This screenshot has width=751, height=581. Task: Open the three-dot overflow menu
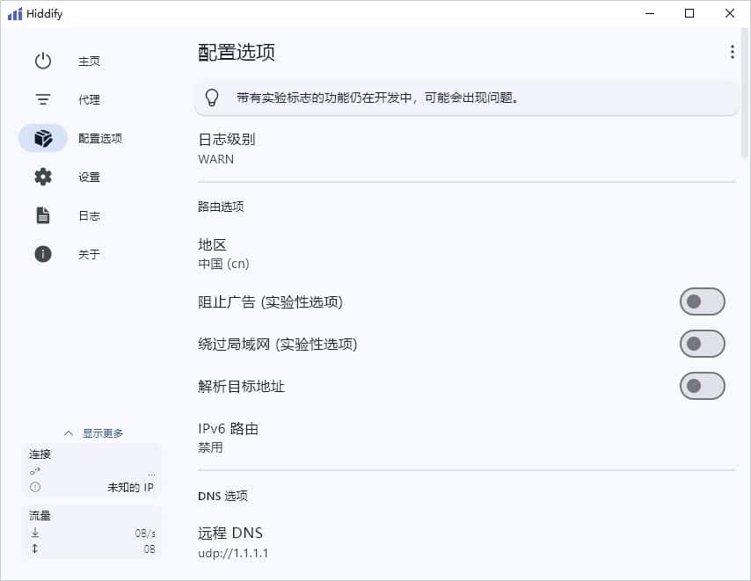(732, 52)
